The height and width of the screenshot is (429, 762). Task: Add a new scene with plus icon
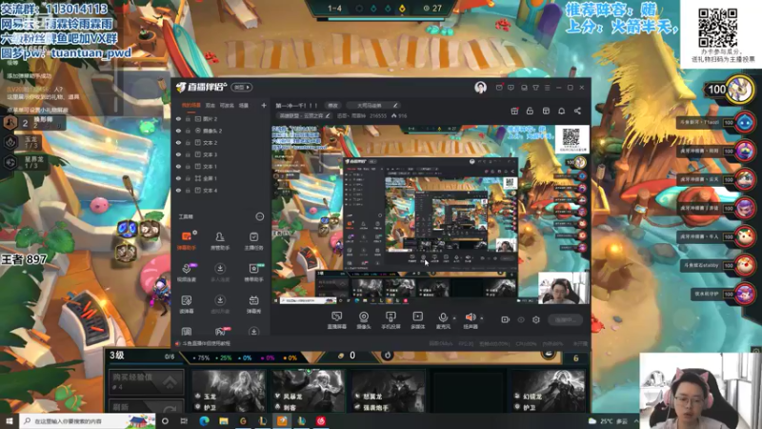pyautogui.click(x=264, y=105)
